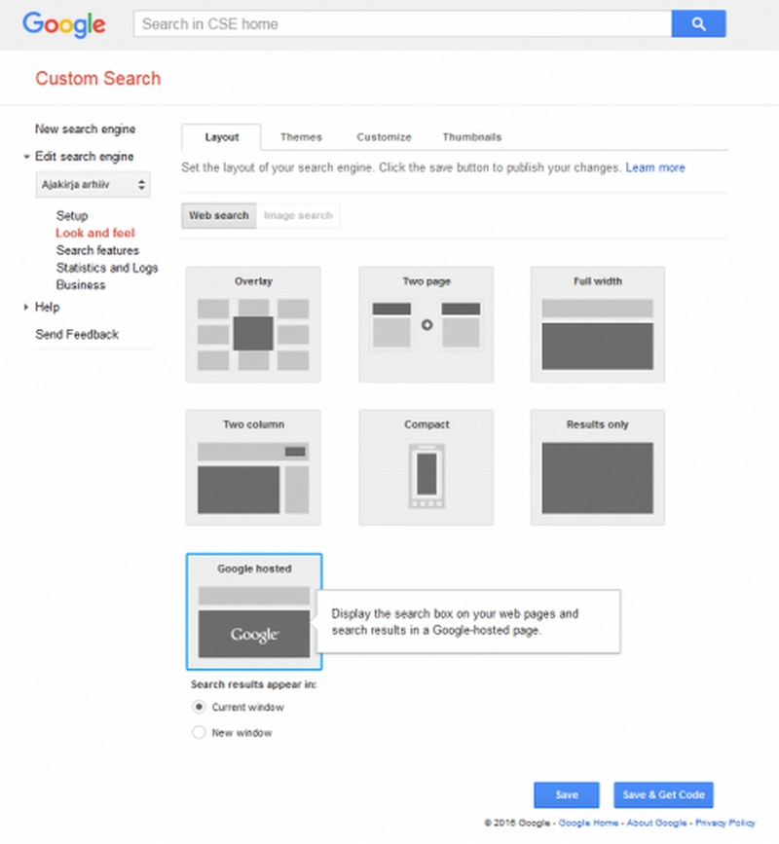The height and width of the screenshot is (844, 779).
Task: Open the Privacy Policy footer link
Action: click(725, 823)
